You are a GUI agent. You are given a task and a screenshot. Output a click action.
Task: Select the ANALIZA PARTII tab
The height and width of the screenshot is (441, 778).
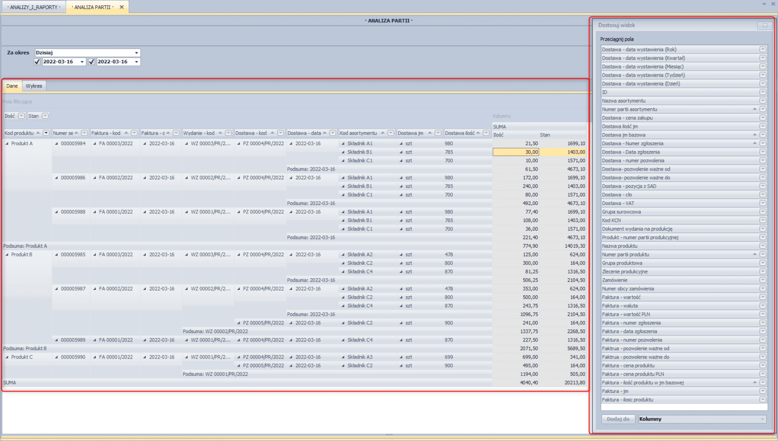92,7
